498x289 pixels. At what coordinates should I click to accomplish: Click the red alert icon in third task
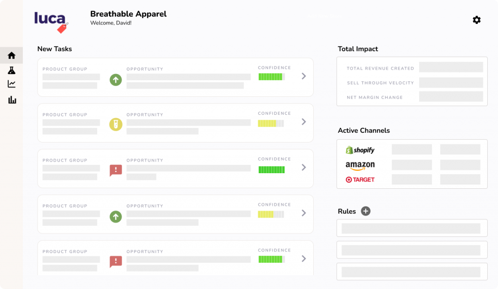(x=116, y=170)
